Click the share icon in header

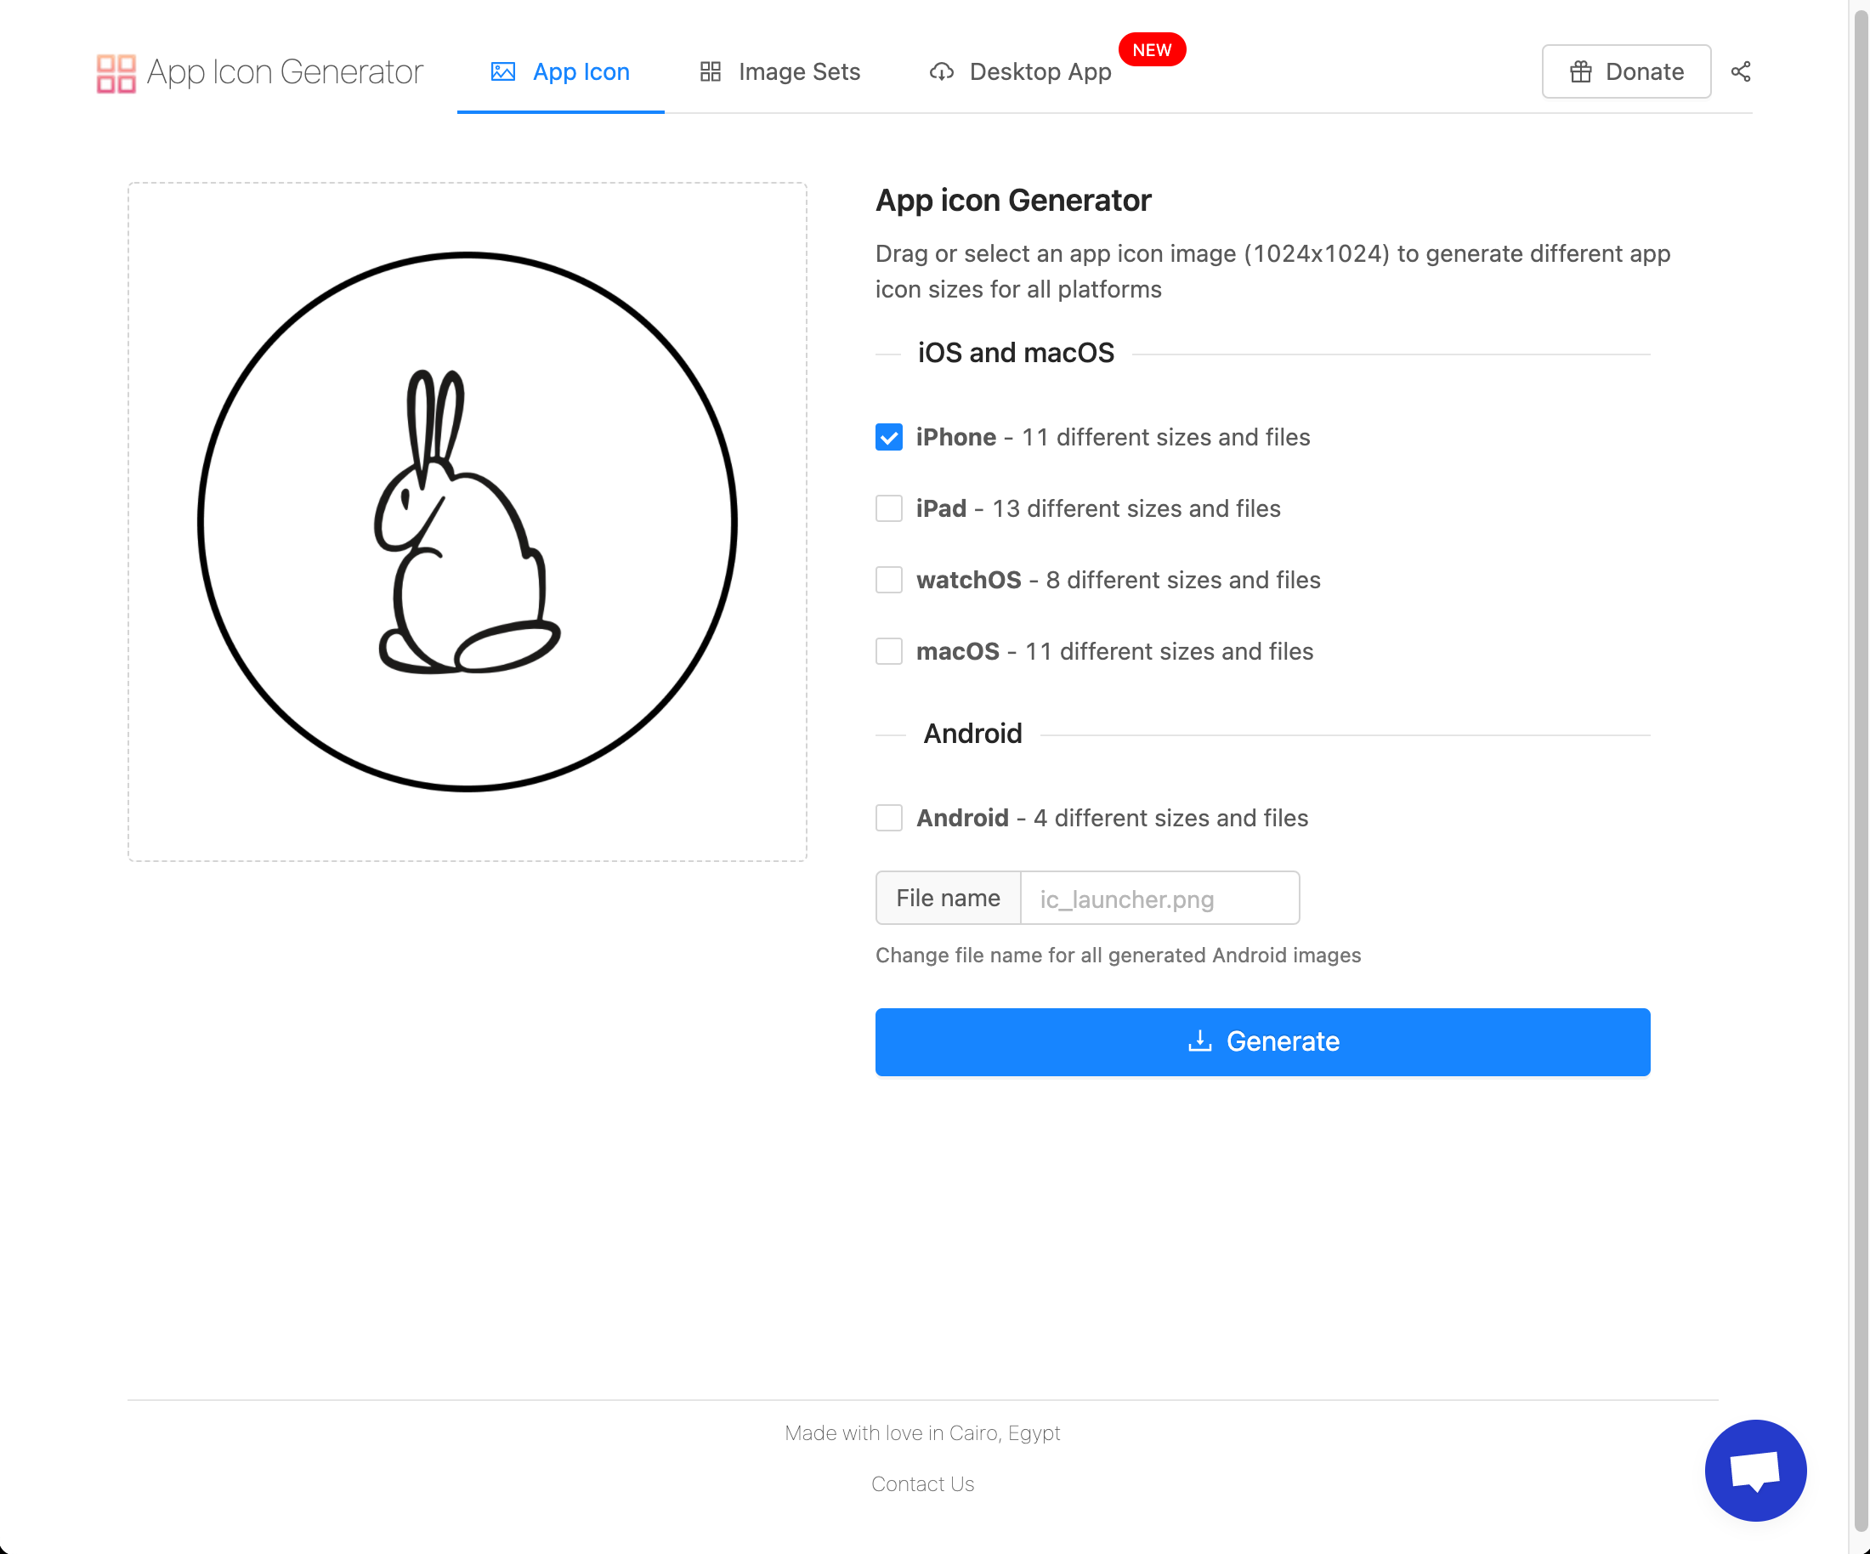click(x=1740, y=72)
